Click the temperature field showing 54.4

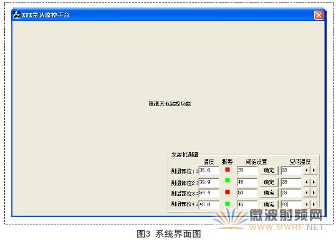pos(209,193)
